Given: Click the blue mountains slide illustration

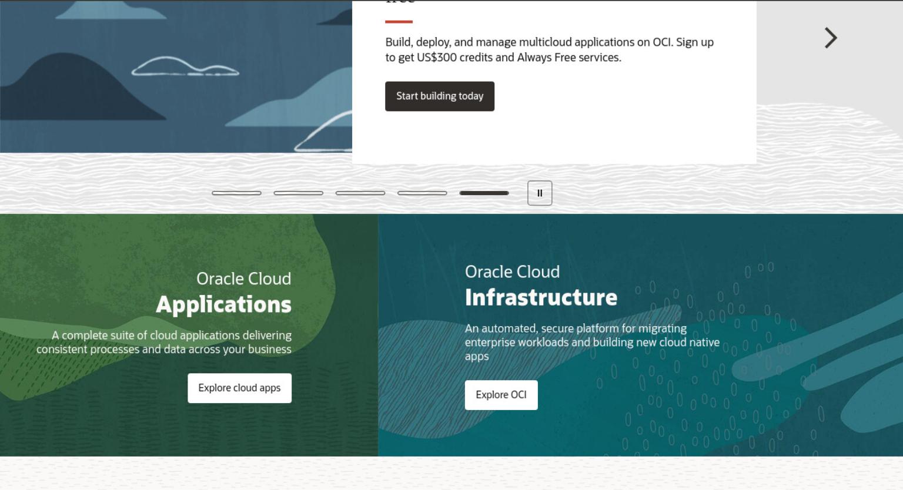Looking at the screenshot, I should pyautogui.click(x=176, y=76).
